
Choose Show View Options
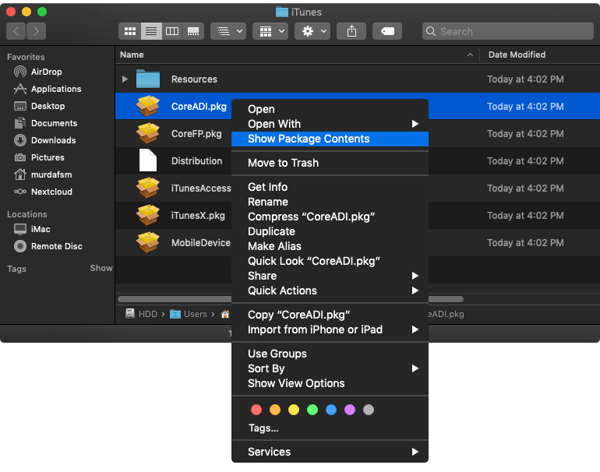point(330,383)
